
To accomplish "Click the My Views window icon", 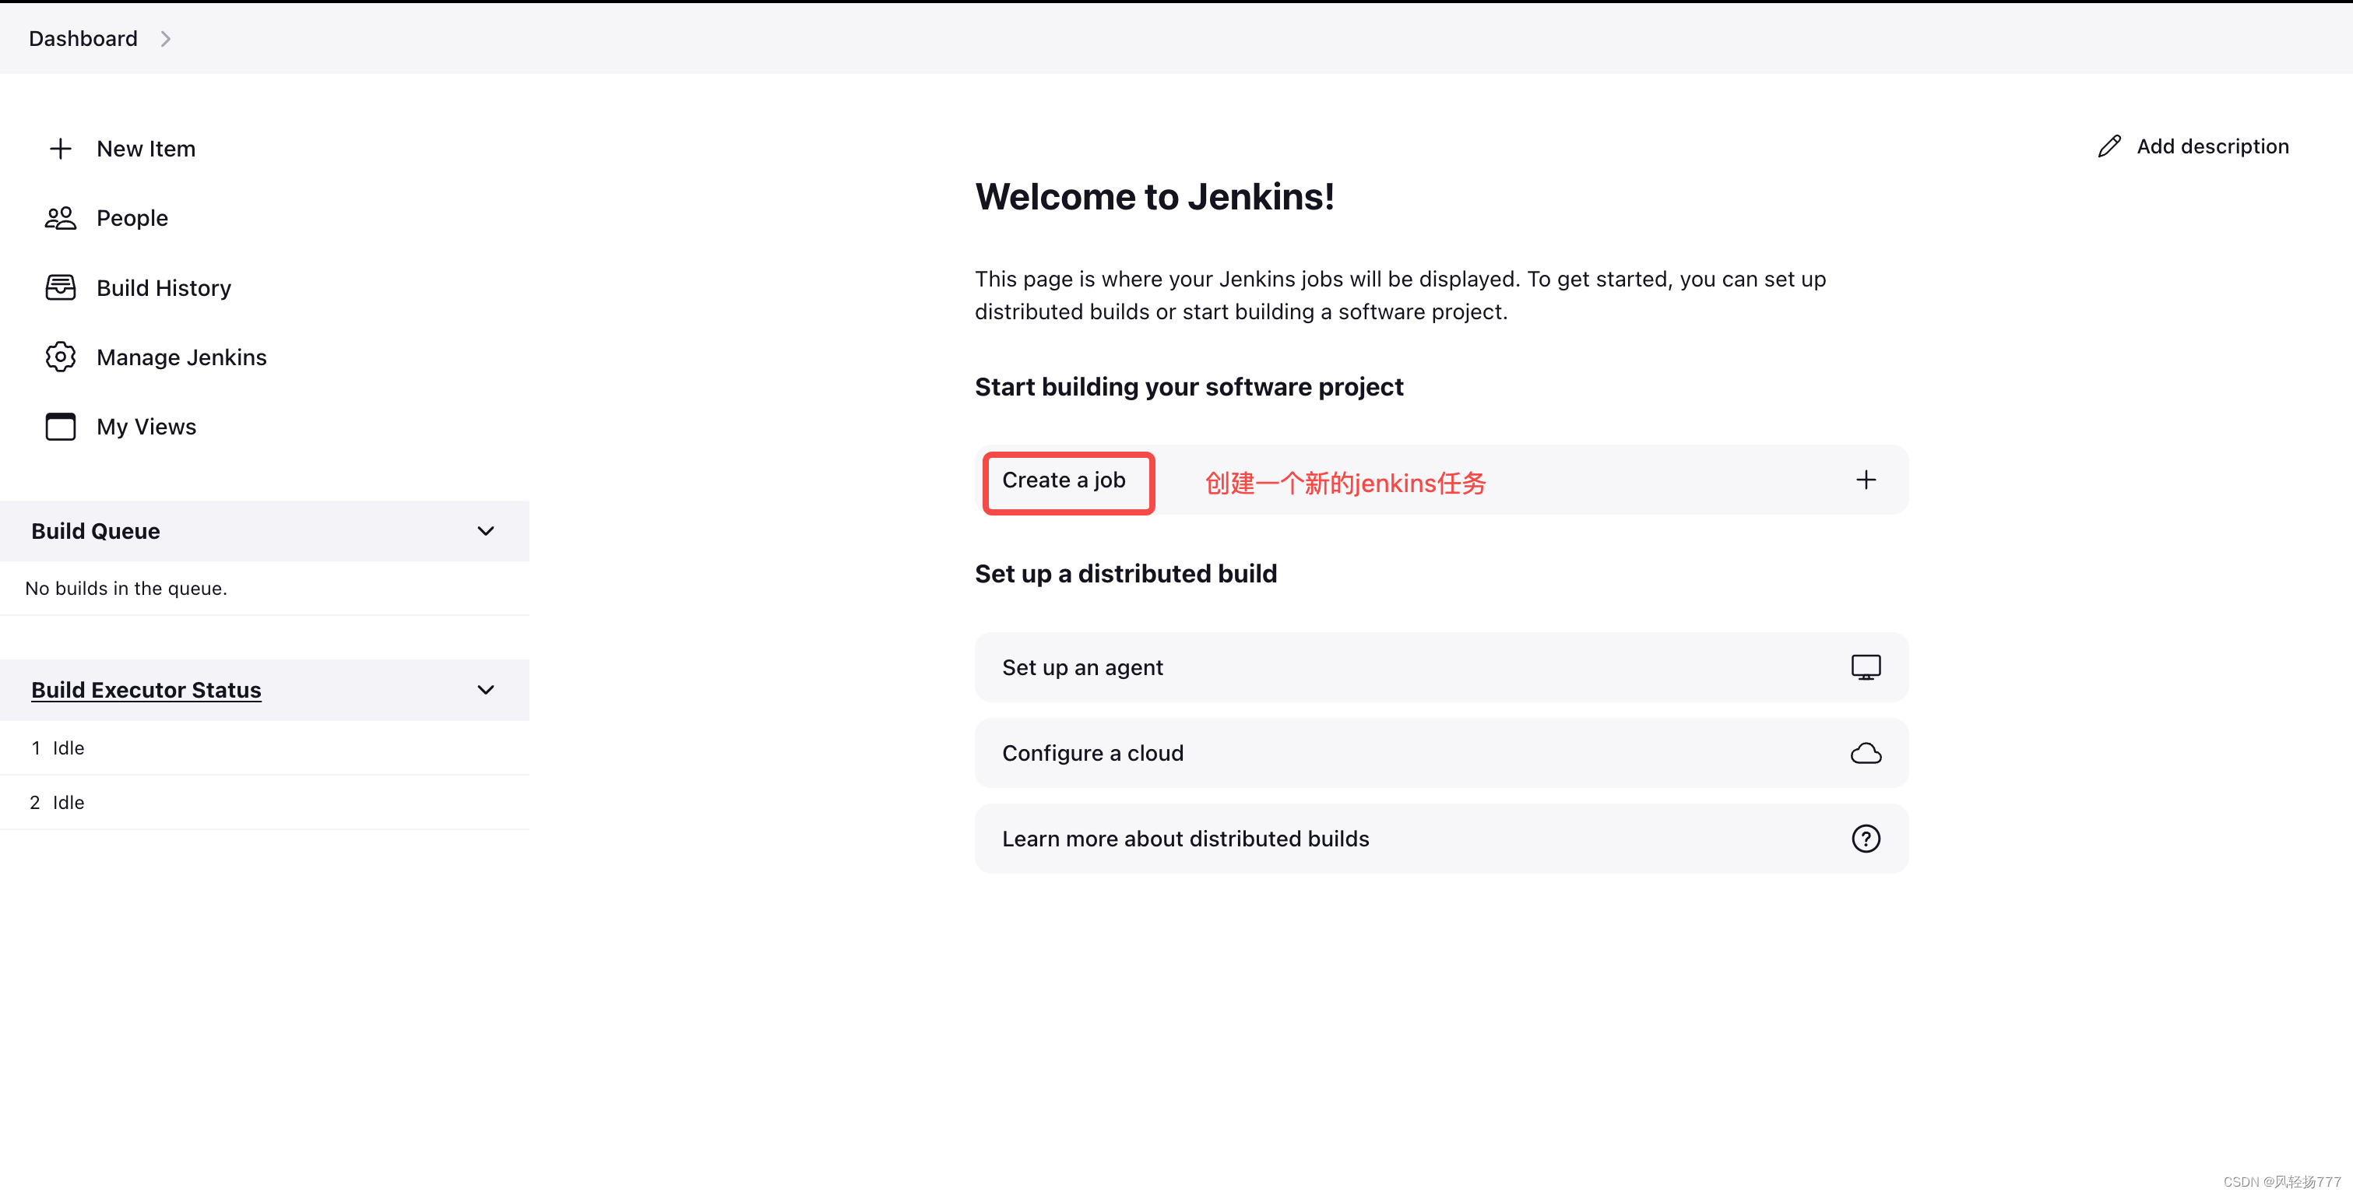I will [x=60, y=427].
